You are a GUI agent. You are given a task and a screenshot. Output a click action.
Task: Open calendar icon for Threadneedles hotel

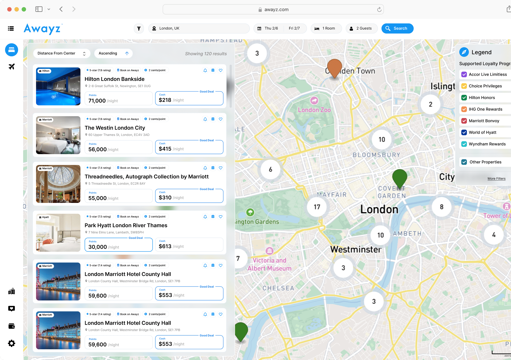213,168
